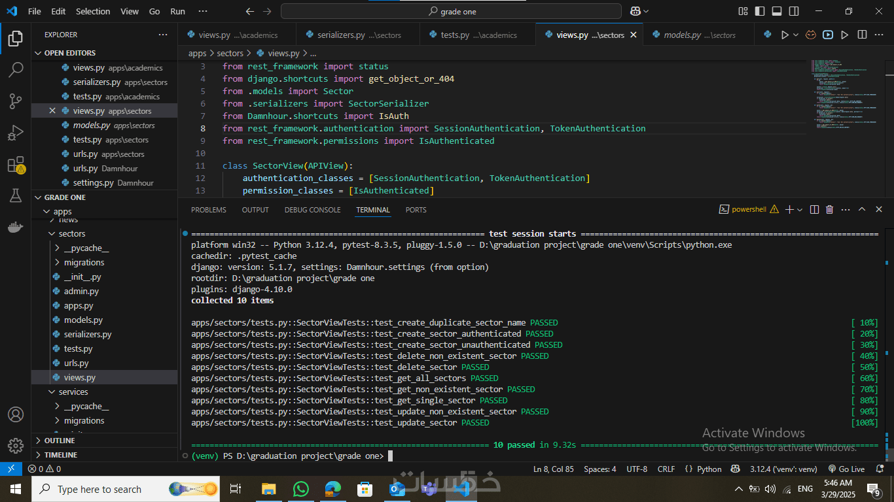This screenshot has height=502, width=894.
Task: Open the Extensions view in activity bar
Action: coord(16,165)
